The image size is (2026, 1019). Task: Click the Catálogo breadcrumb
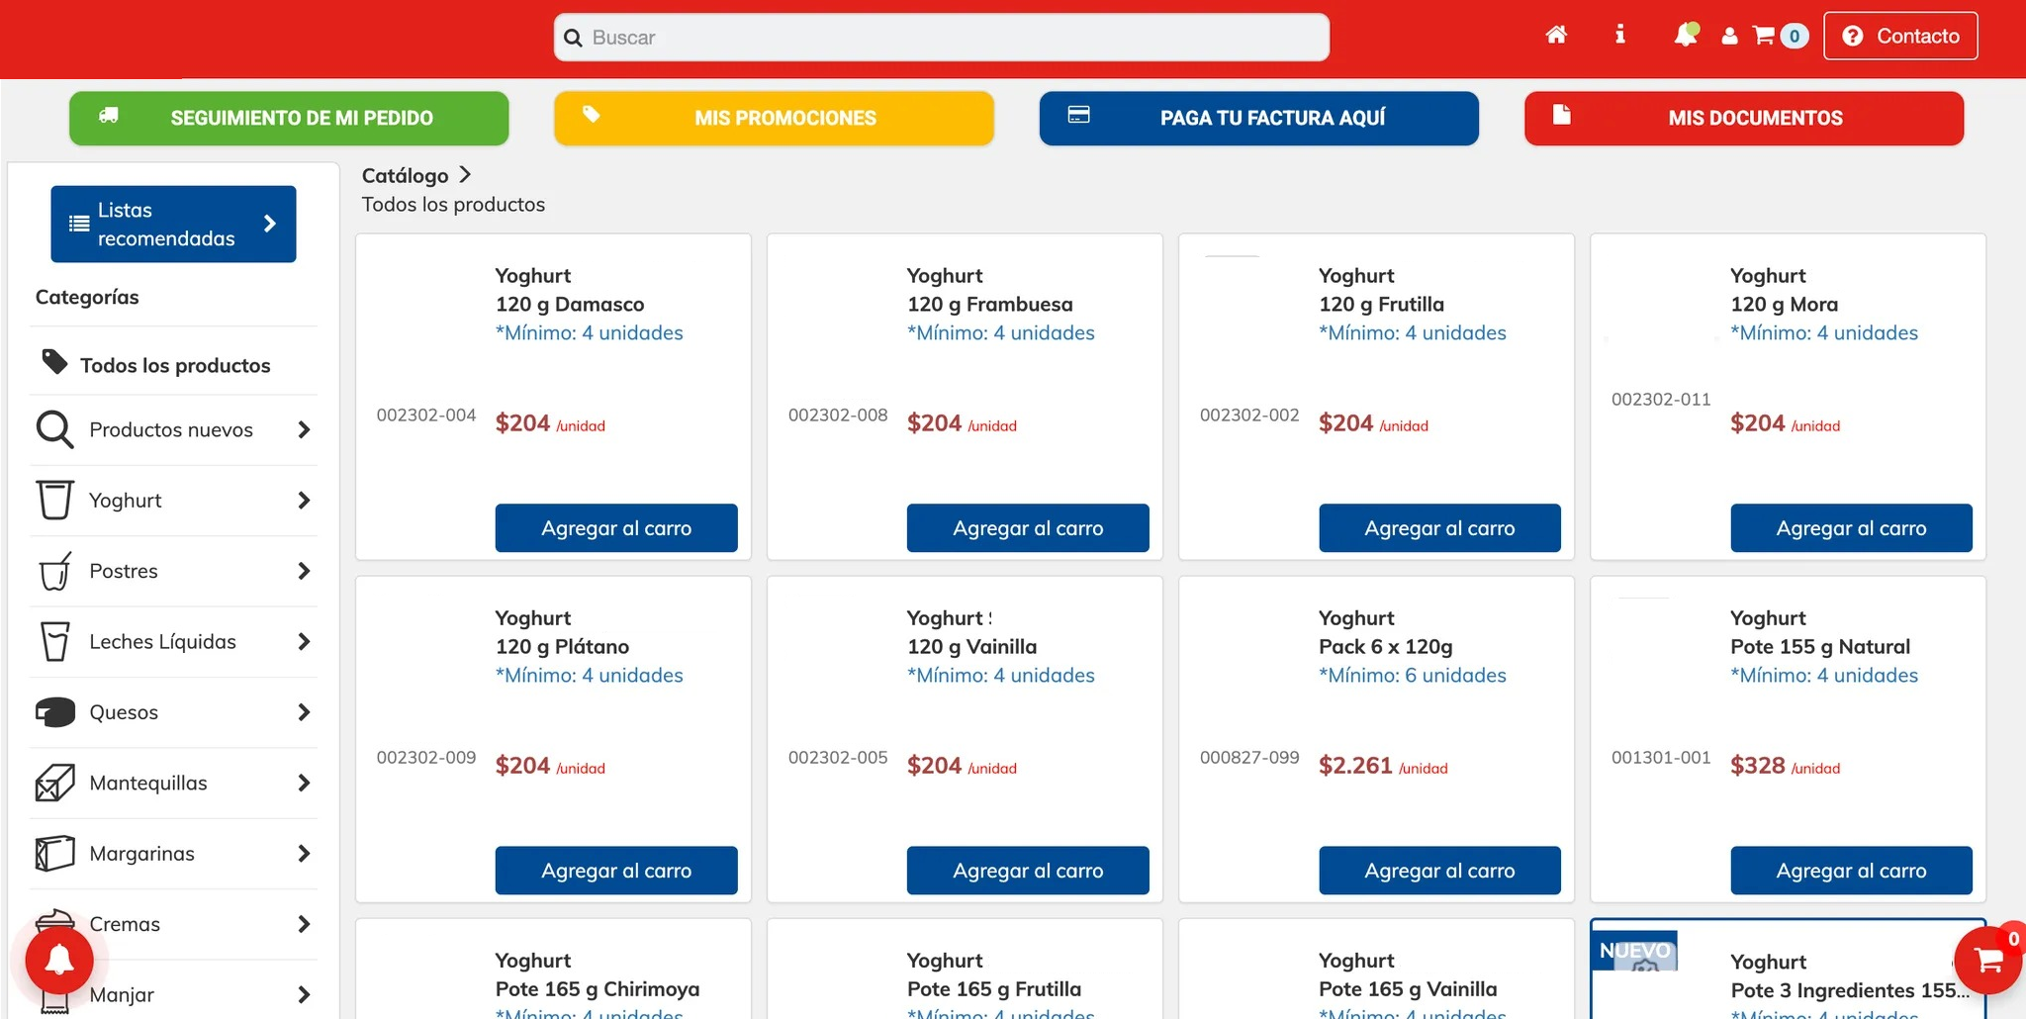pos(405,175)
